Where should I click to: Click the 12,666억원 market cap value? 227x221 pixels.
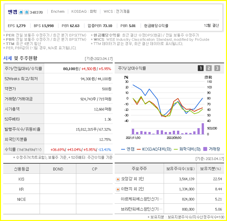pos(103,109)
